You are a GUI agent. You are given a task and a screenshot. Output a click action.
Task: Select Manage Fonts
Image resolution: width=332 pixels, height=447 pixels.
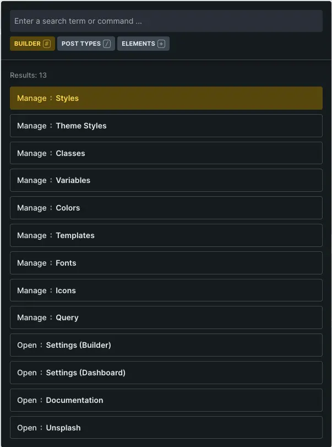tap(166, 263)
